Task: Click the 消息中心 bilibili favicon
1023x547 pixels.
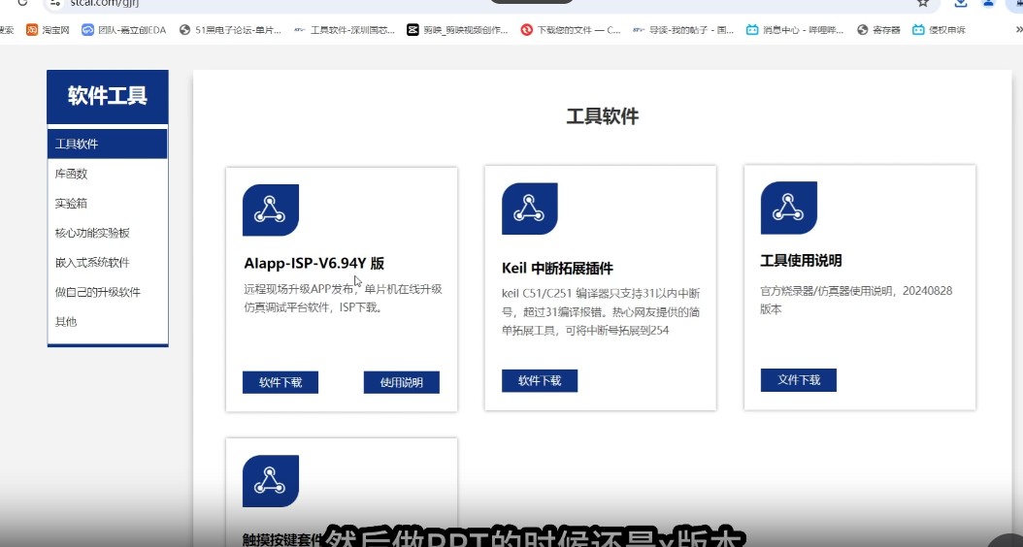Action: (752, 30)
